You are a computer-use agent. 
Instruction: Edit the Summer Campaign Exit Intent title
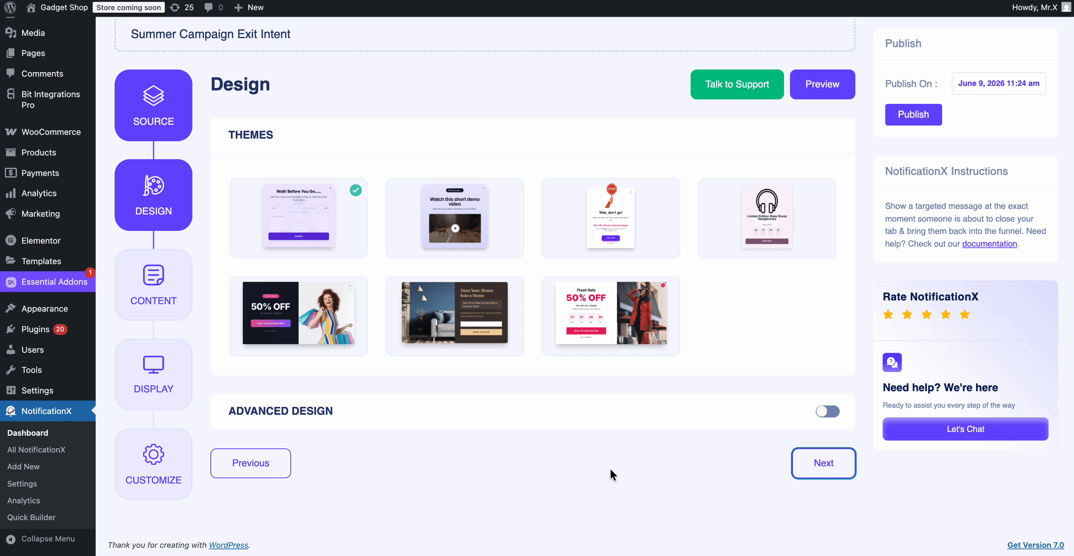point(485,34)
